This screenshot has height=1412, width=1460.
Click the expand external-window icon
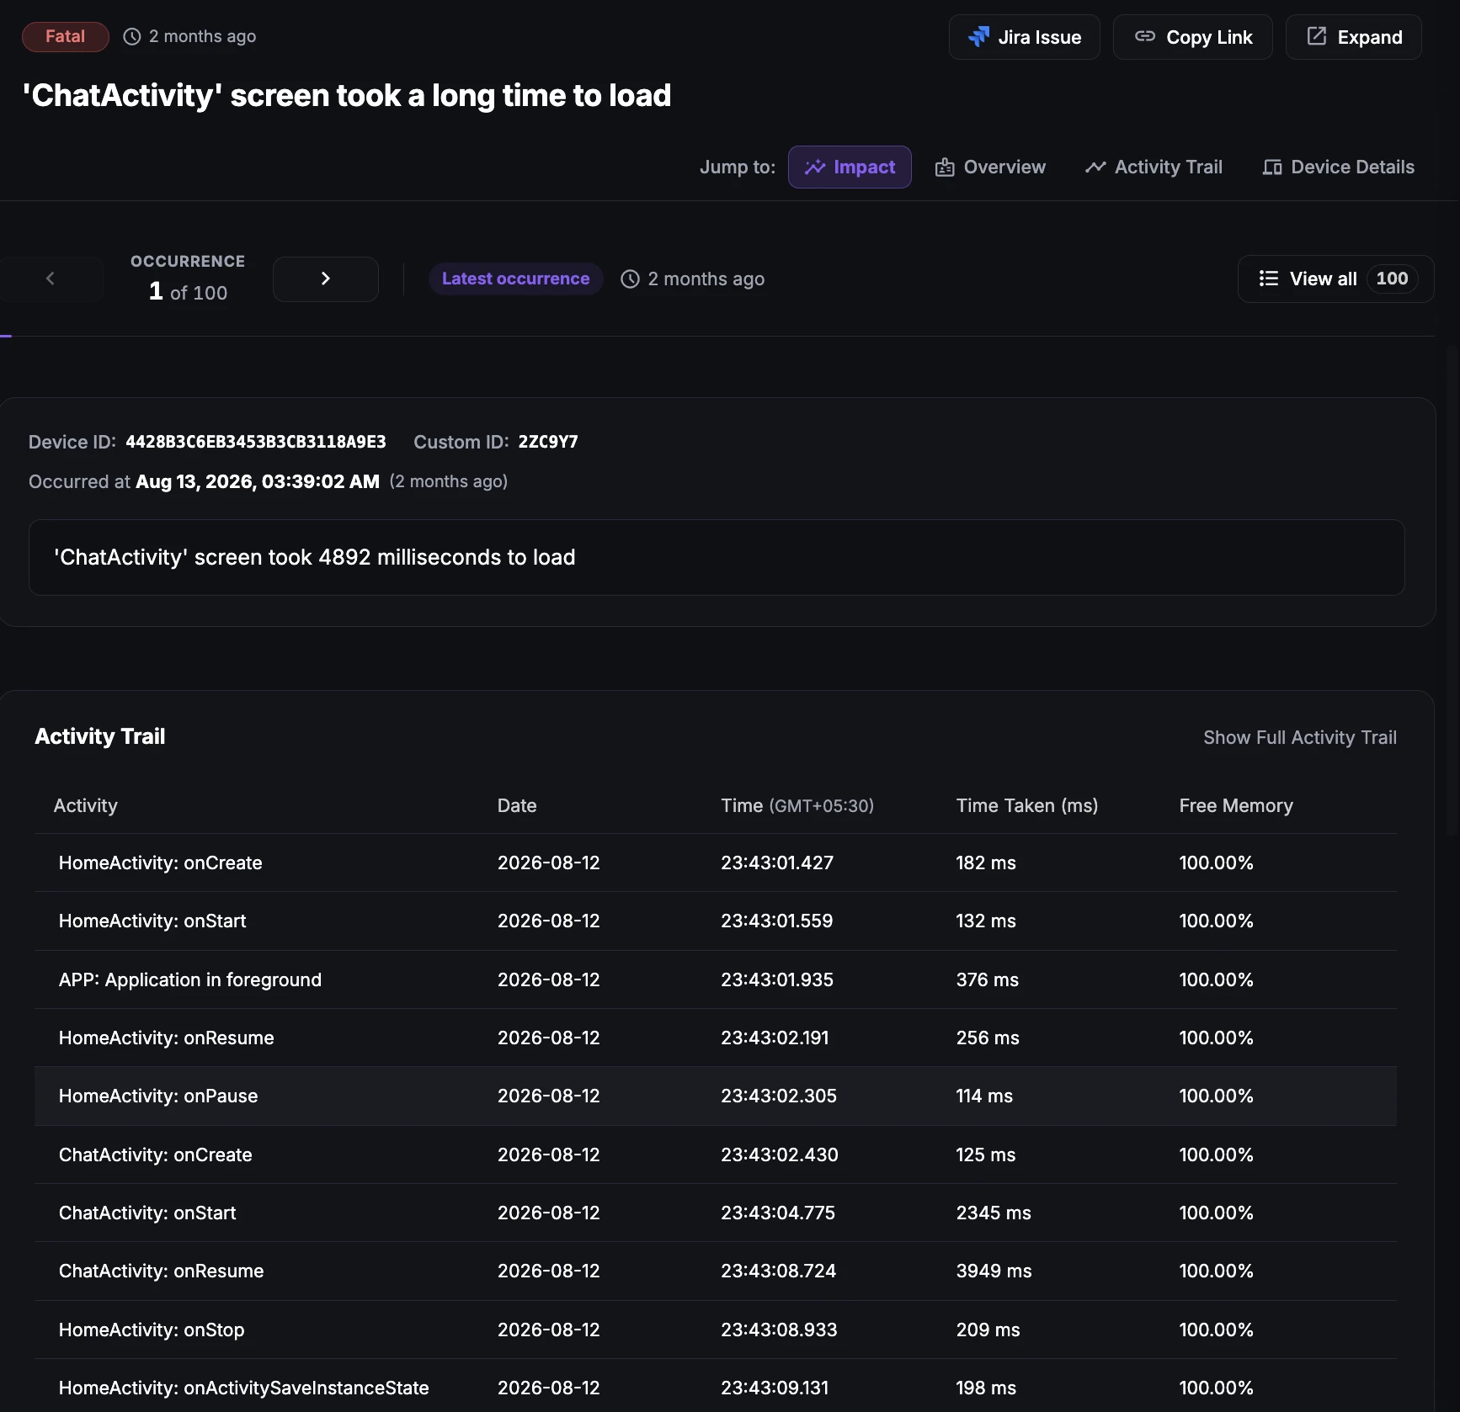tap(1316, 36)
